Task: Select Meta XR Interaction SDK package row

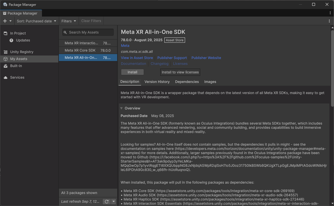Action: pos(88,43)
